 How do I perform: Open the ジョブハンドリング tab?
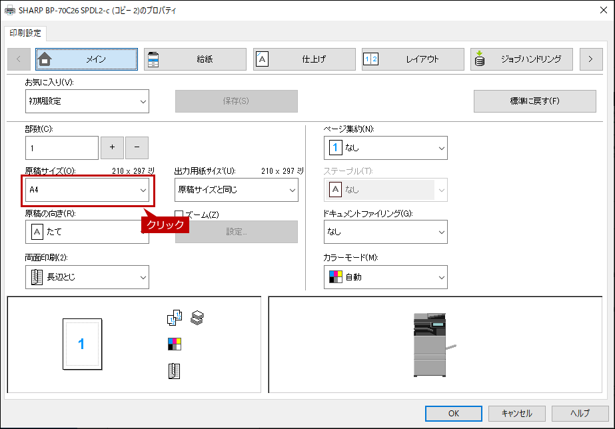pyautogui.click(x=522, y=59)
